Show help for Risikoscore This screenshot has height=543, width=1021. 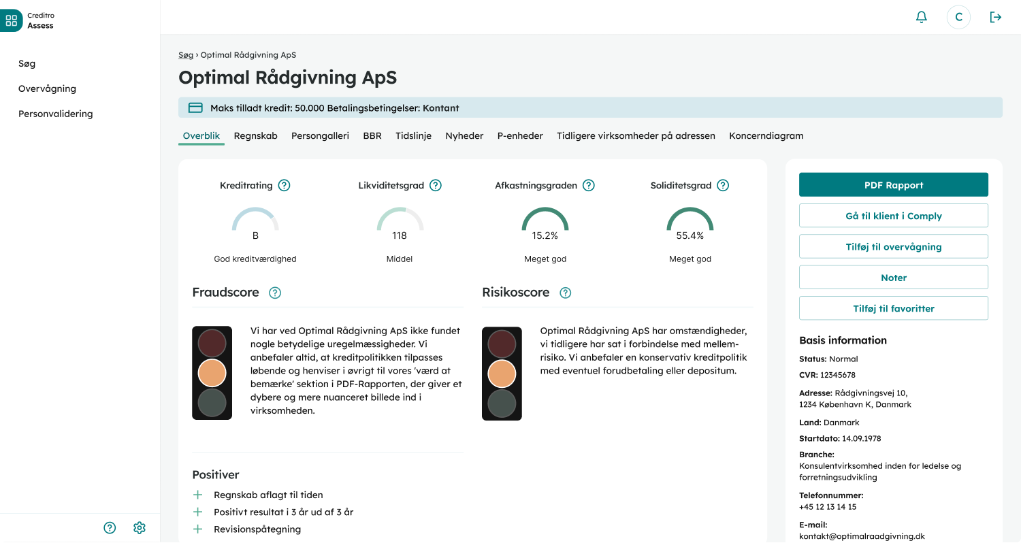[x=565, y=293]
